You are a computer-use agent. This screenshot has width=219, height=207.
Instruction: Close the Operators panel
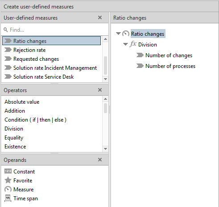coord(100,90)
